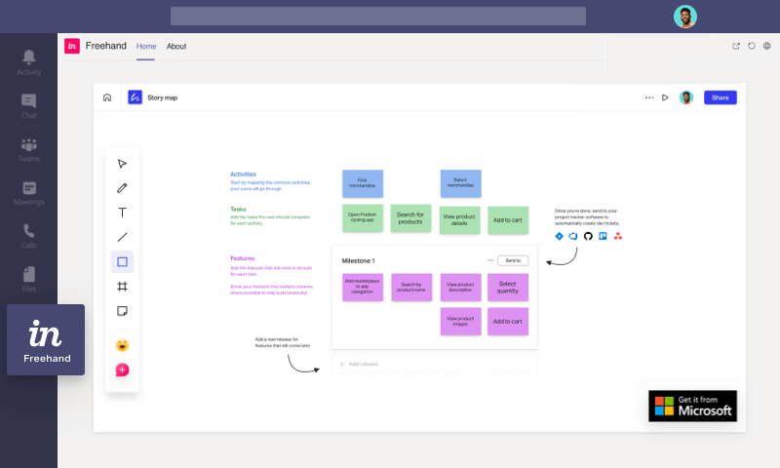Switch to the About tab

pos(176,46)
